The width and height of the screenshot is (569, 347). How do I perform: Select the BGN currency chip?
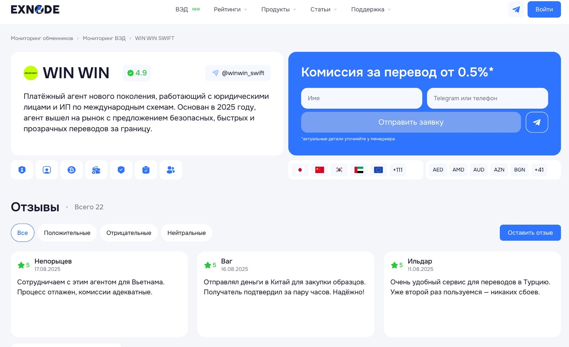click(x=520, y=170)
